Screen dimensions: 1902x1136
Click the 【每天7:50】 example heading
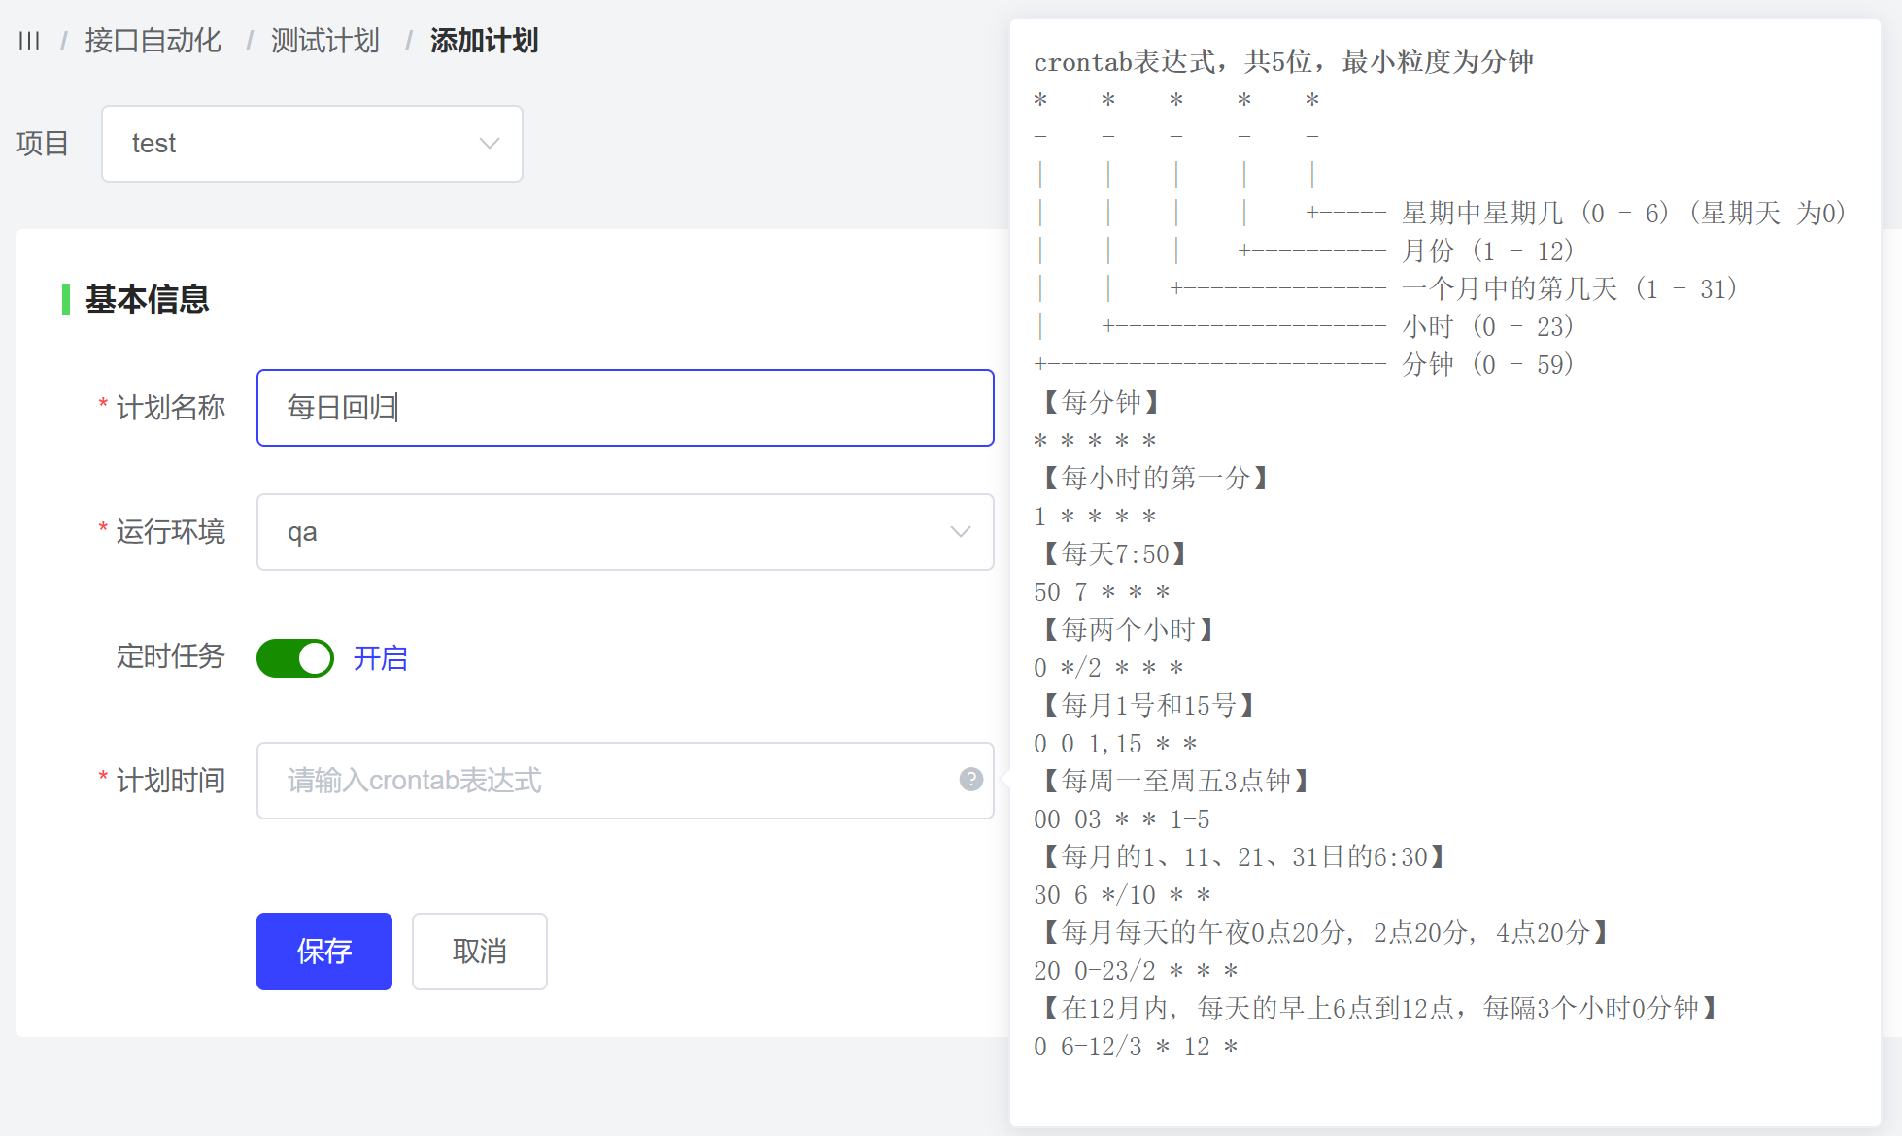coord(1115,553)
